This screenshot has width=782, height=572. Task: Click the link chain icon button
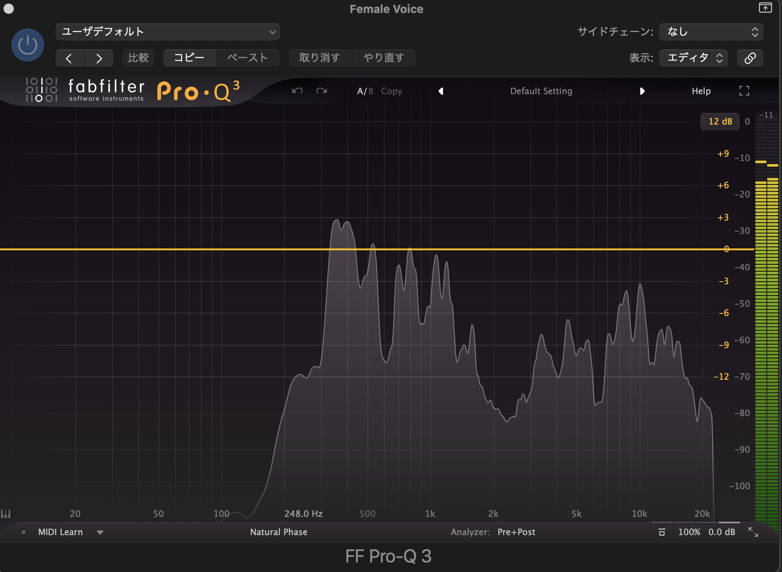(x=750, y=58)
